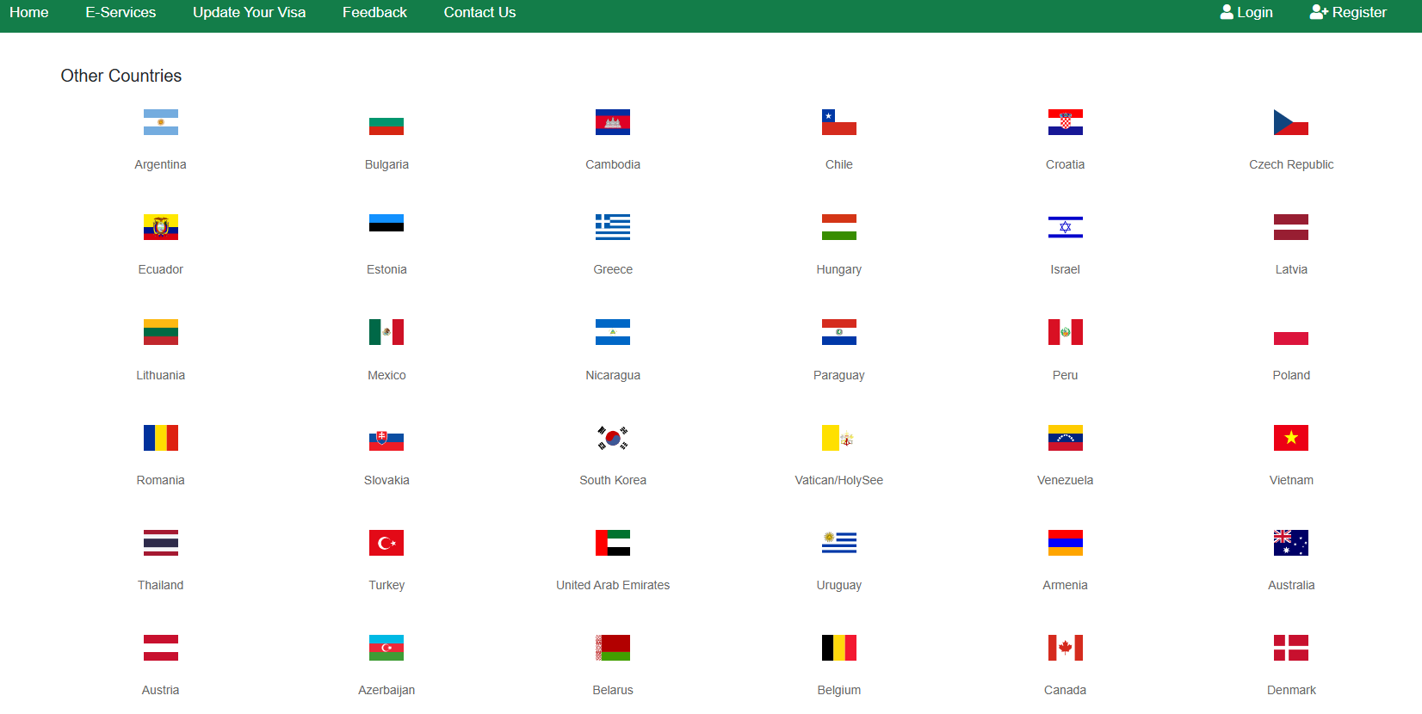Open the Paraguay text link
This screenshot has width=1422, height=714.
(x=839, y=375)
